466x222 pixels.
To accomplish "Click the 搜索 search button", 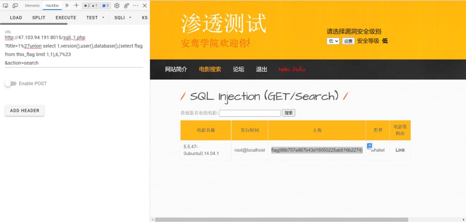I will (288, 113).
